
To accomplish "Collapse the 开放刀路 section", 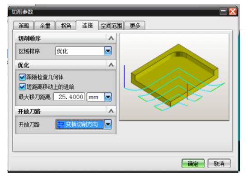I will click(111, 111).
